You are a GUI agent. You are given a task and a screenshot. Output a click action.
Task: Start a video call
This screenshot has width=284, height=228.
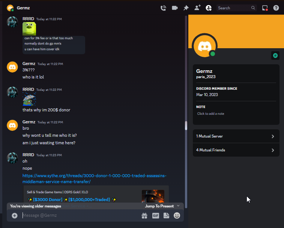tap(174, 8)
